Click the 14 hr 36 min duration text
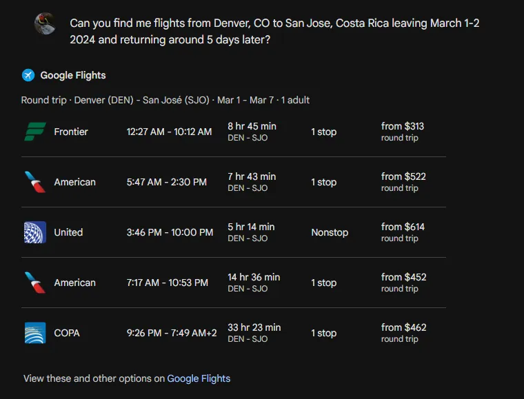The width and height of the screenshot is (524, 399). (254, 277)
